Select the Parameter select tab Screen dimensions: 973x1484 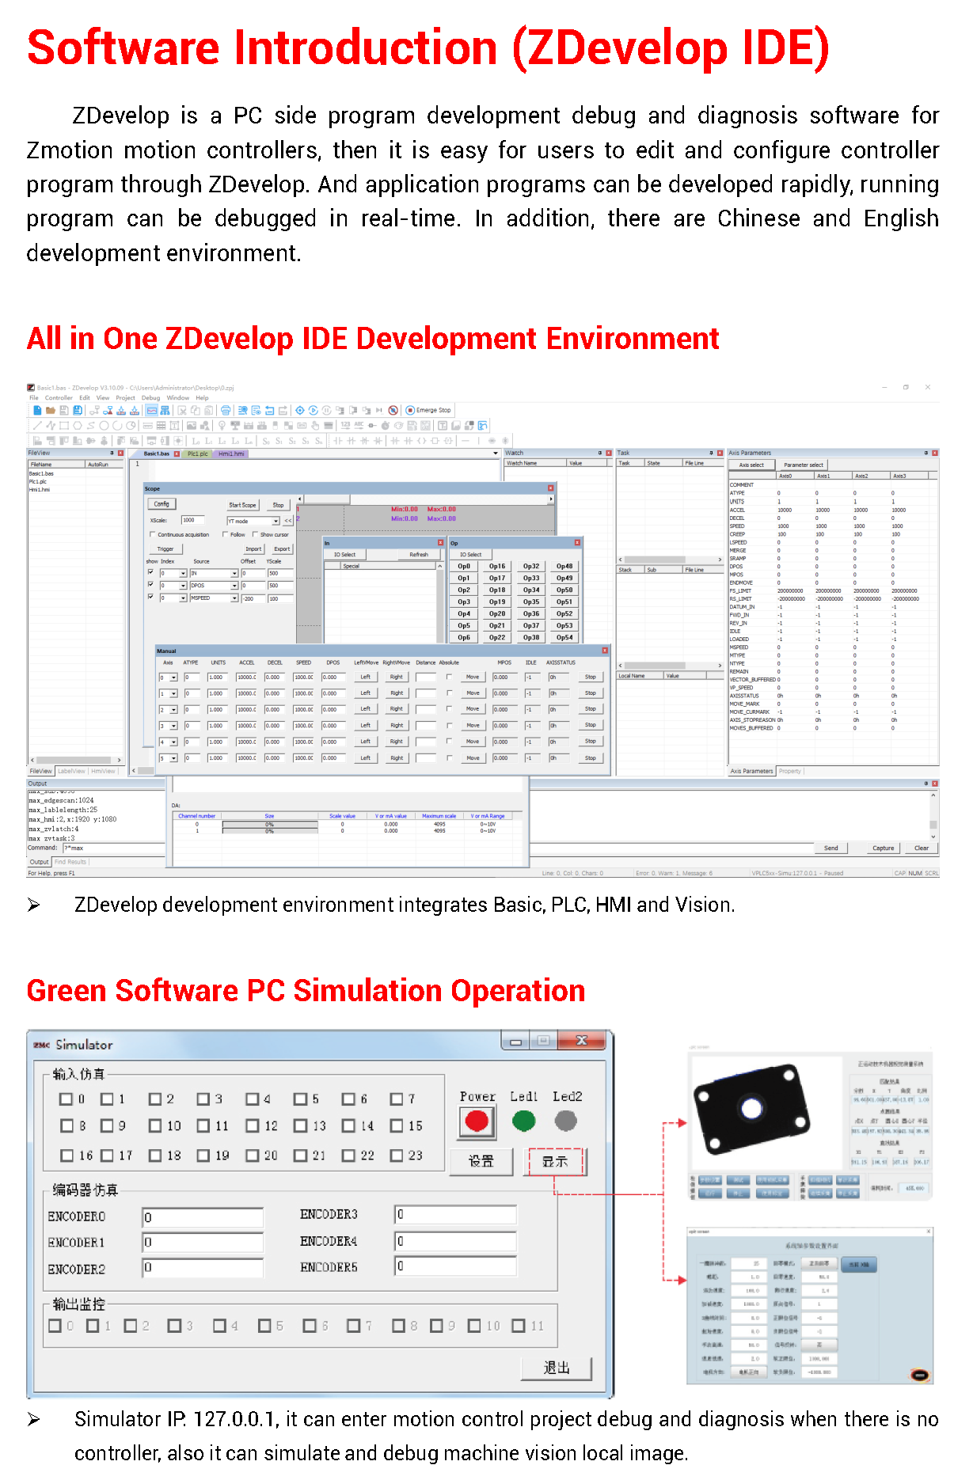pos(803,465)
